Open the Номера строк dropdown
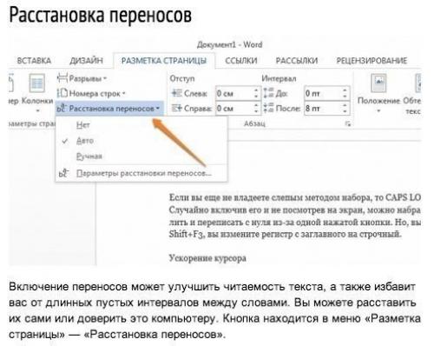This screenshot has width=434, height=346. [x=123, y=94]
